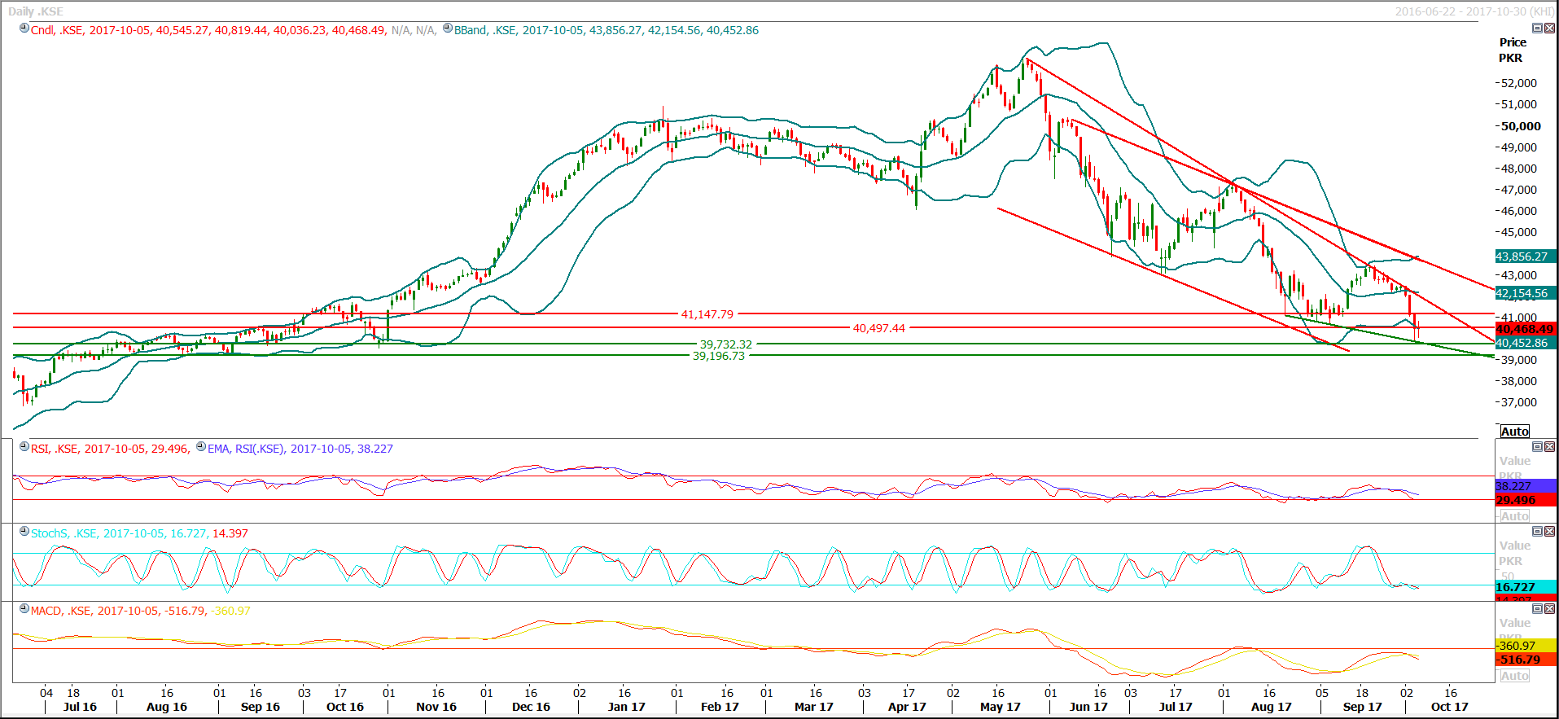
Task: Click the 42,154.56 middle band price tag
Action: pyautogui.click(x=1526, y=293)
